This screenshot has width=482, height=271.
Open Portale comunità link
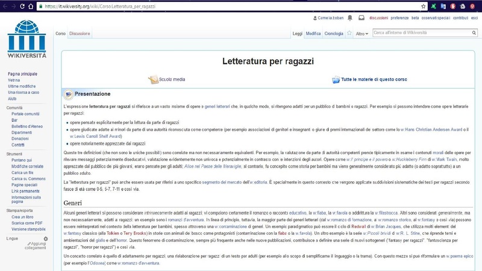[x=25, y=114]
